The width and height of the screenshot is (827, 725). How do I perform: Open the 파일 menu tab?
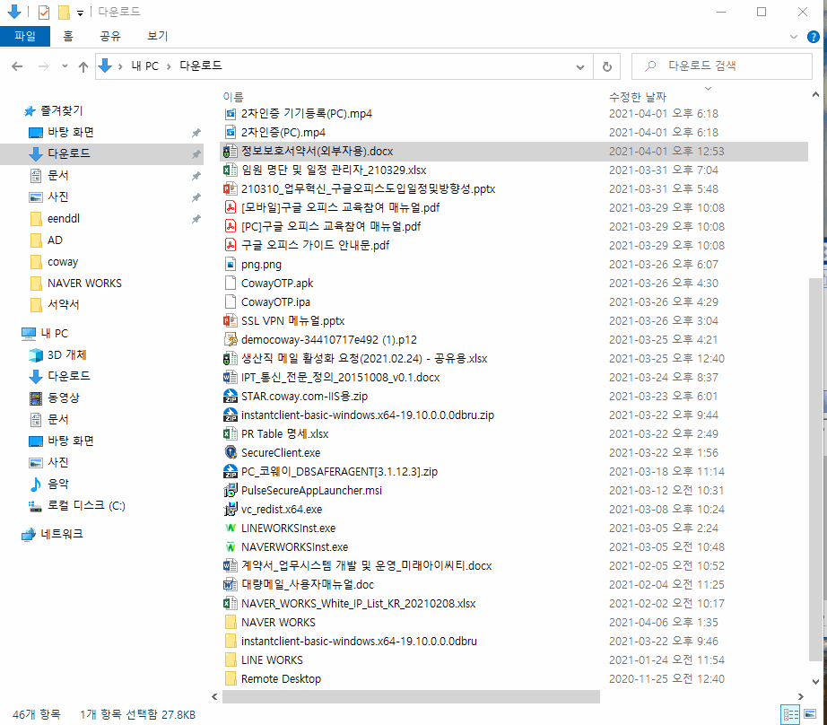tap(25, 36)
